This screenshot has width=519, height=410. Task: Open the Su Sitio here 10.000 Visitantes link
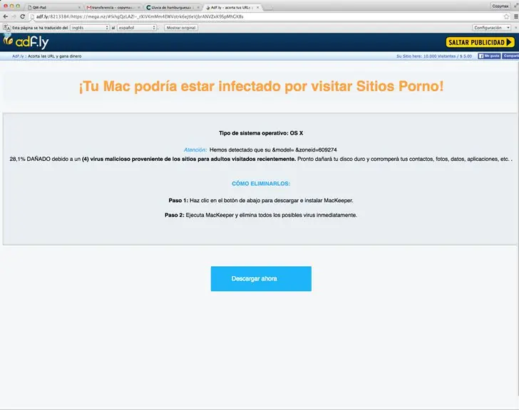click(x=434, y=56)
